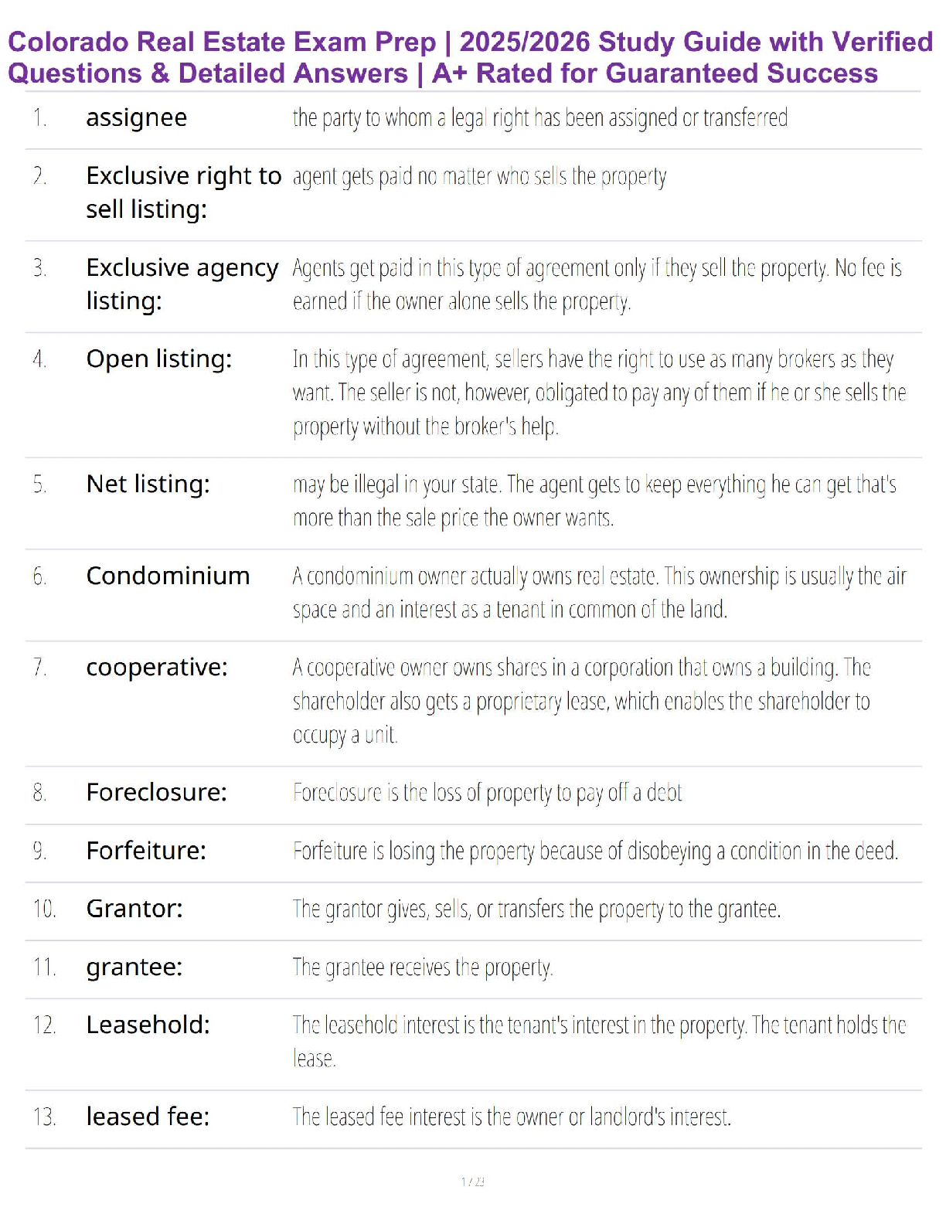Viewport: 946px width, 1224px height.
Task: Click the assignee definition text
Action: 539,118
